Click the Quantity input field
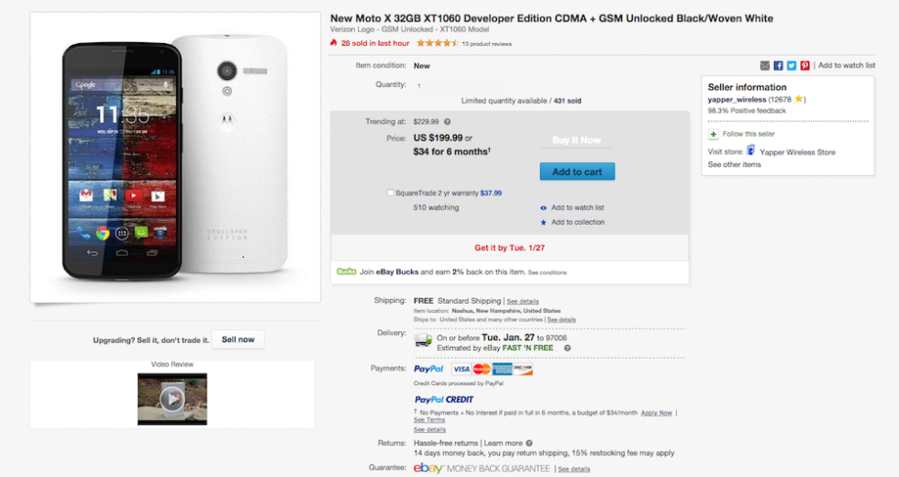The image size is (899, 477). coord(420,85)
